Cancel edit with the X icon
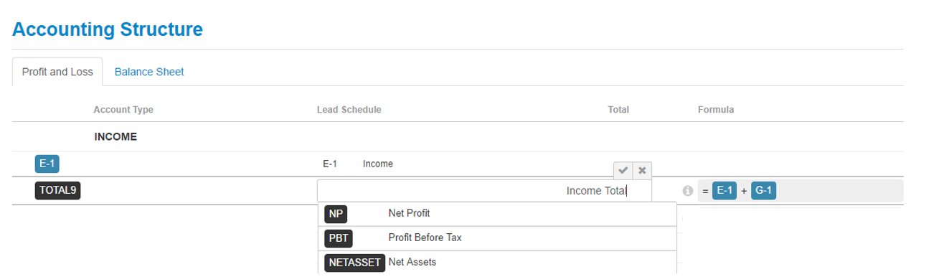This screenshot has height=277, width=944. (x=642, y=171)
